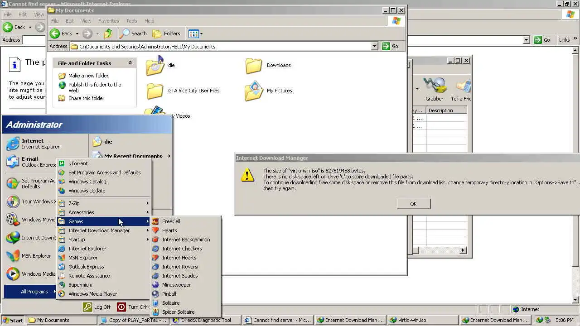Open Internet Explorer from Start menu pinned list
This screenshot has height=326, width=580.
click(x=45, y=144)
